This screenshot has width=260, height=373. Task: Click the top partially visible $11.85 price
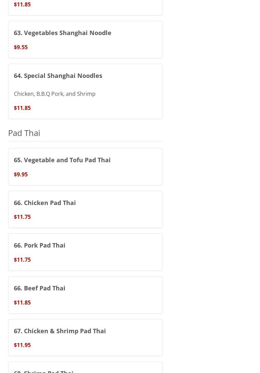(x=22, y=4)
